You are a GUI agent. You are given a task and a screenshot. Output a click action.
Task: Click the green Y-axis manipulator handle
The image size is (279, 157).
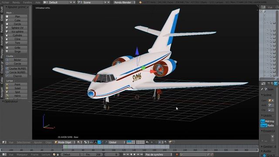pos(143,68)
